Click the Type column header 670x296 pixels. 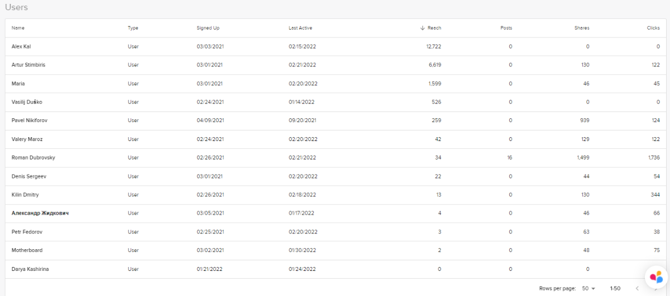click(x=133, y=28)
